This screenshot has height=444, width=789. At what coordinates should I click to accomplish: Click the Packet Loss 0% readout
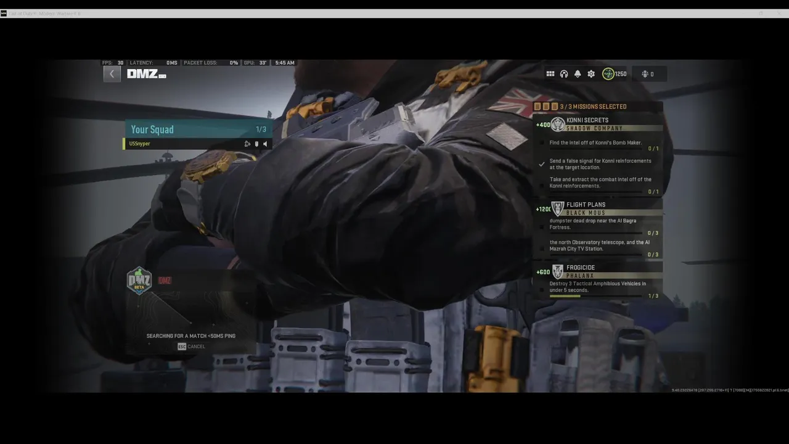tap(211, 63)
